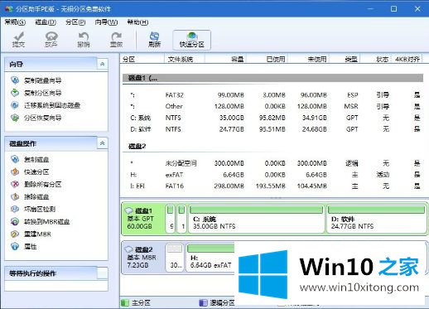Select the 磁盘1 icon in disk map
The image size is (429, 309).
coord(129,210)
